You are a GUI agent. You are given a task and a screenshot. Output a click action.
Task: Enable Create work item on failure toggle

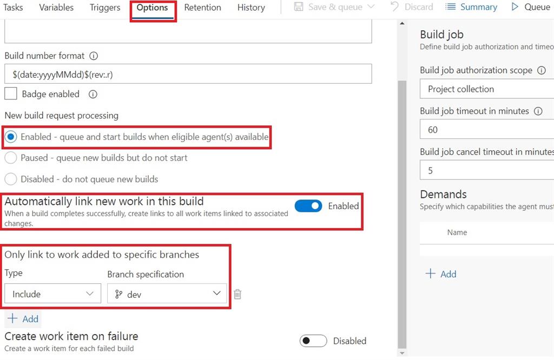coord(313,341)
